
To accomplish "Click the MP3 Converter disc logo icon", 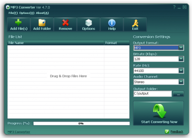I will point(8,7).
